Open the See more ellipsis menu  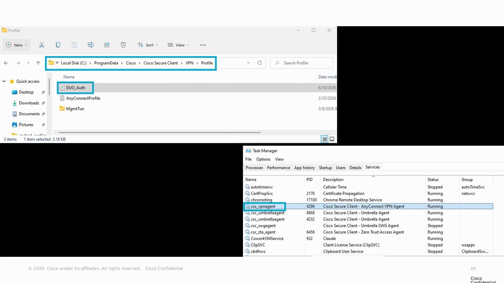203,45
